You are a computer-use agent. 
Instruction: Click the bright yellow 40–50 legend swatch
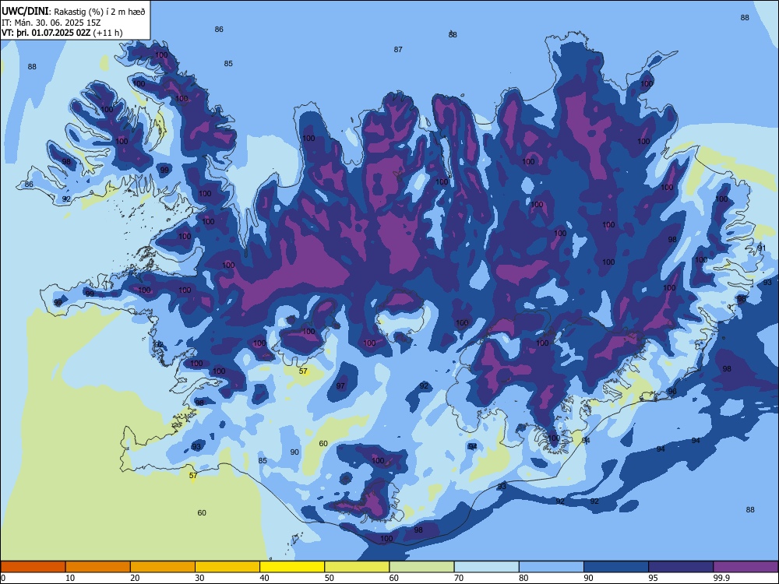pyautogui.click(x=292, y=567)
